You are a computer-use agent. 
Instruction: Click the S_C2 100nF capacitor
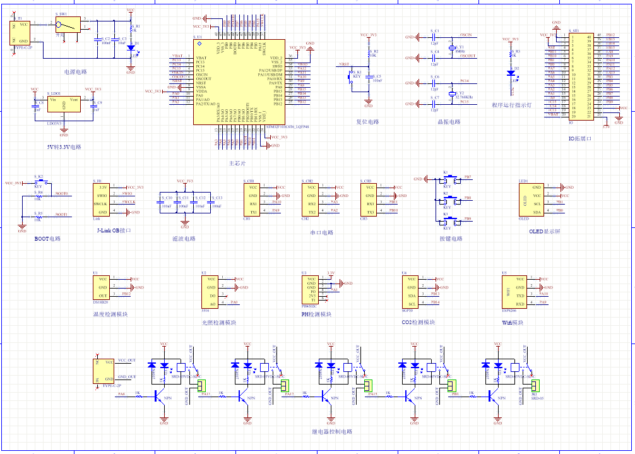97,40
